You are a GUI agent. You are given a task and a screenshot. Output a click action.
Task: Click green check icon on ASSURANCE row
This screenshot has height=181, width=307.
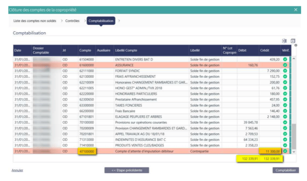(x=285, y=65)
